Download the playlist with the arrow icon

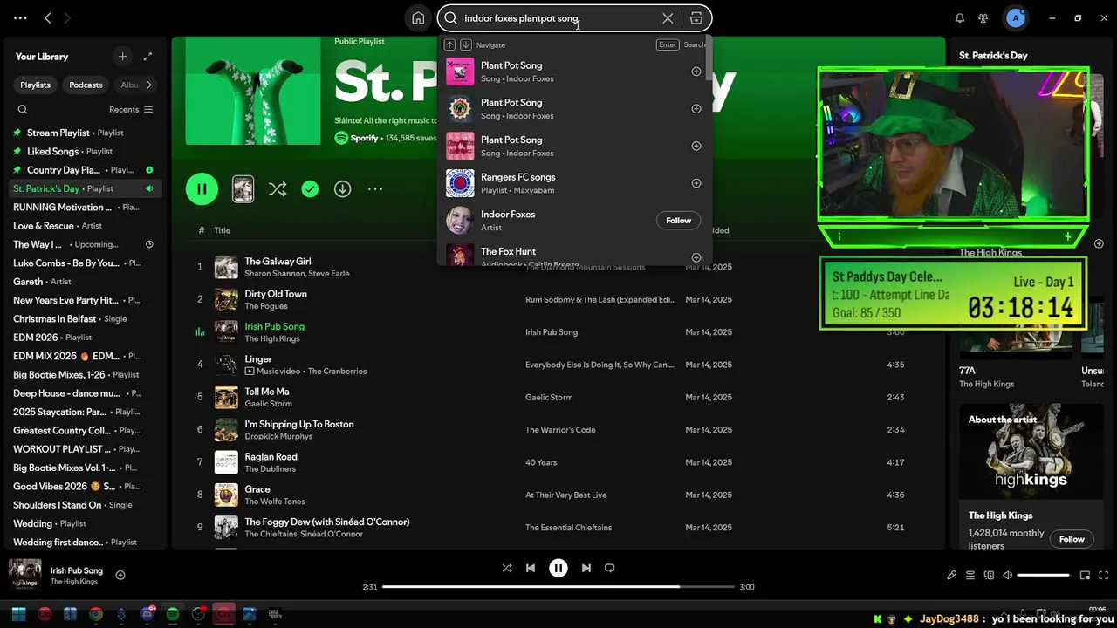[x=342, y=188]
